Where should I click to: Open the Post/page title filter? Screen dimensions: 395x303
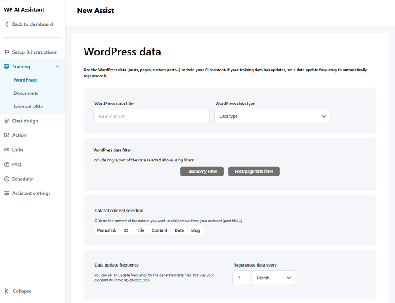pos(254,171)
